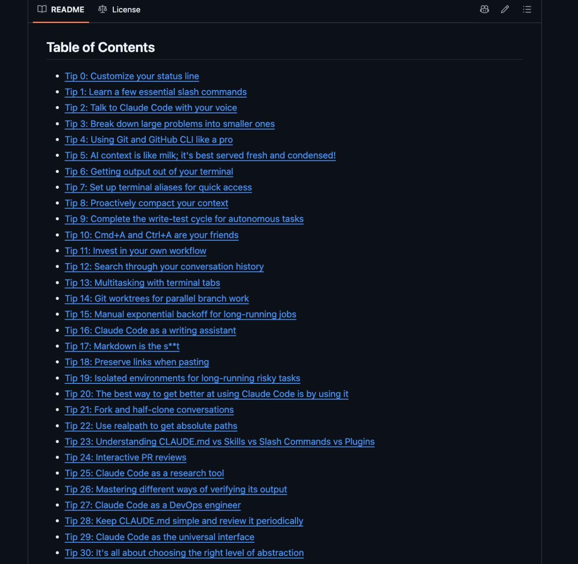
Task: Jump to Tip 8: Proactively compact your context
Action: click(146, 203)
